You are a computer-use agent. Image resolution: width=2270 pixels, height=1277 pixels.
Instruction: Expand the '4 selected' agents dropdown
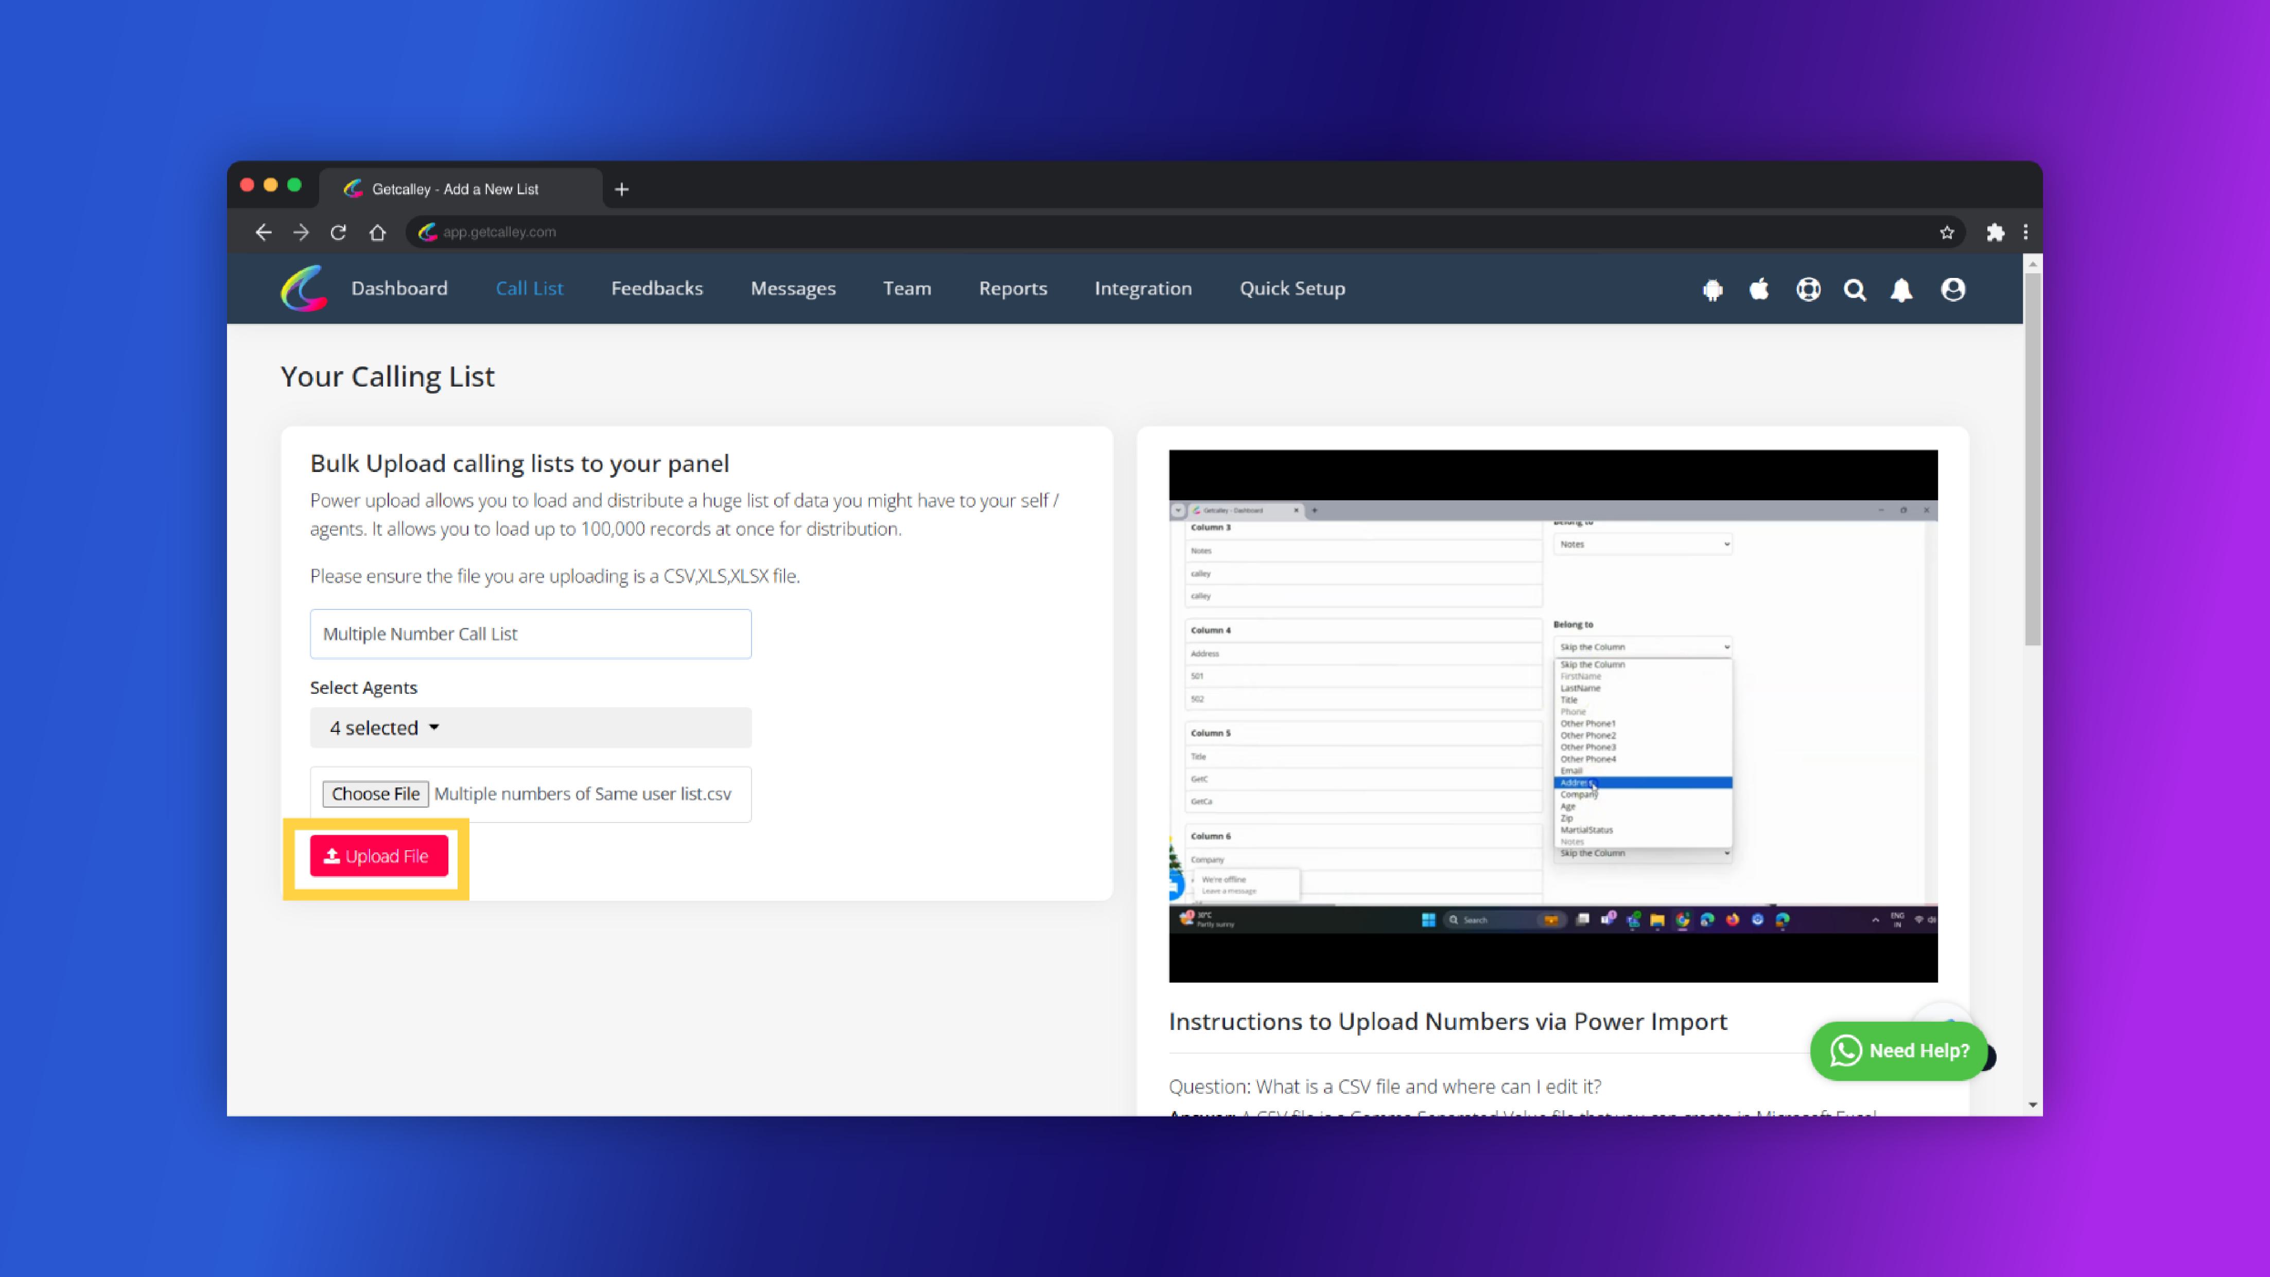point(531,728)
